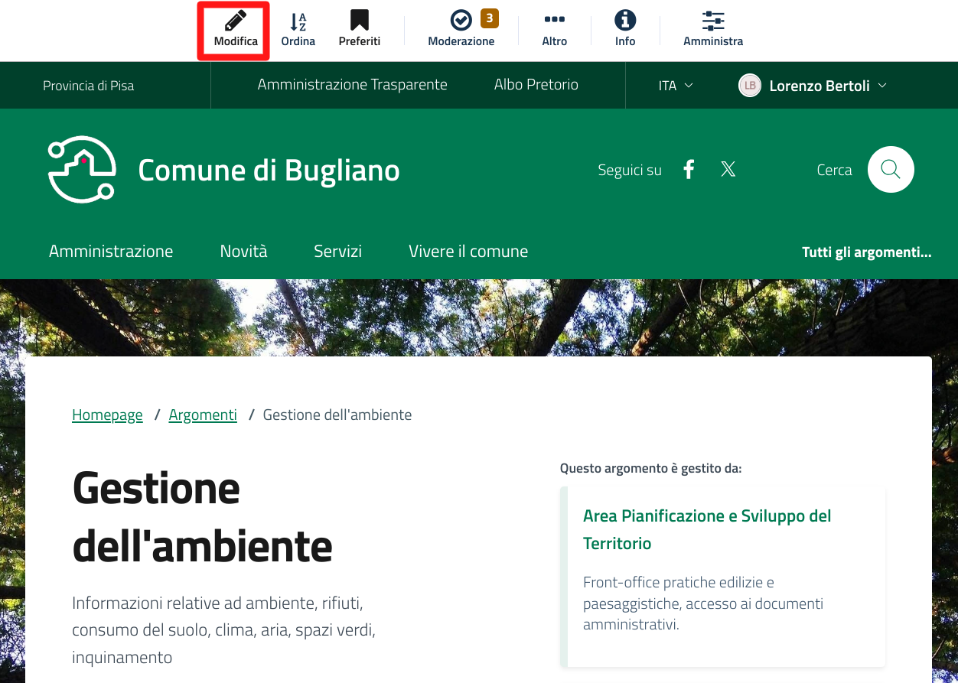This screenshot has width=958, height=683.
Task: Click the Comune di Bugliano logo
Action: 82,170
